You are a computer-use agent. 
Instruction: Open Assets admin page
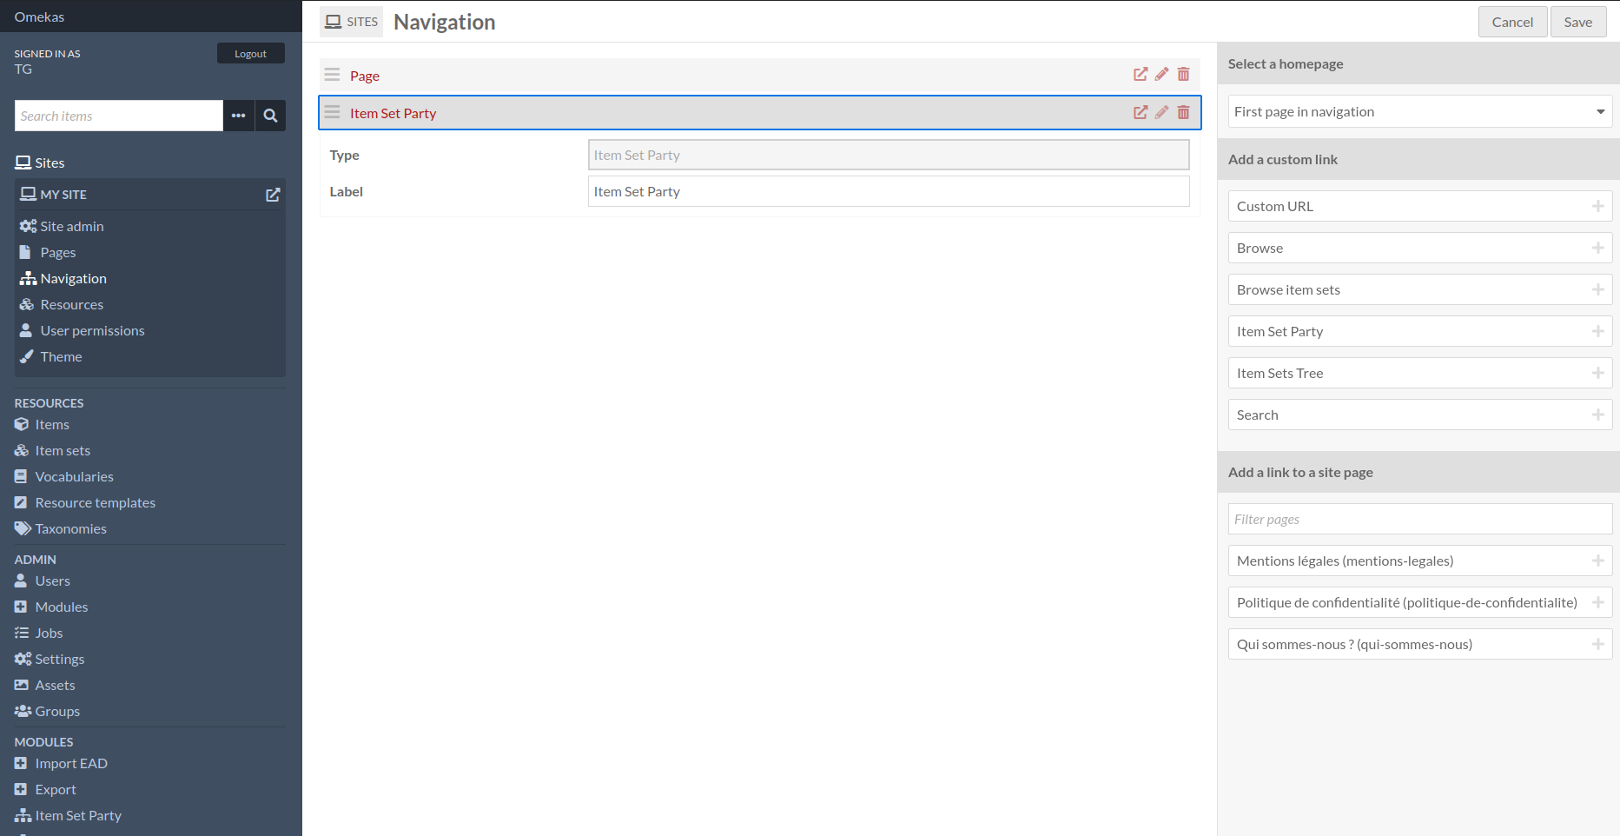pyautogui.click(x=45, y=685)
